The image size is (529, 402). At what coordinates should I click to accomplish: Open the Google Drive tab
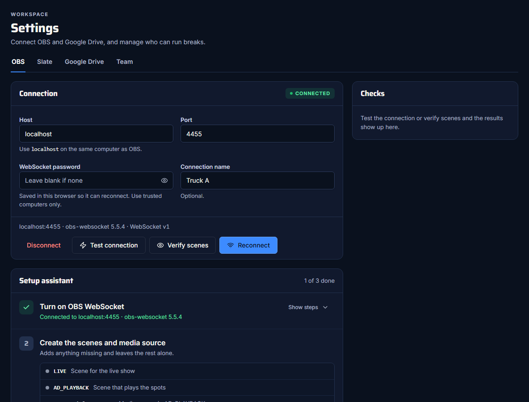(84, 62)
